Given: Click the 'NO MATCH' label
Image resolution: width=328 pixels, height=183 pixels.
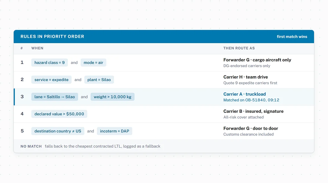Looking at the screenshot, I should (x=31, y=146).
